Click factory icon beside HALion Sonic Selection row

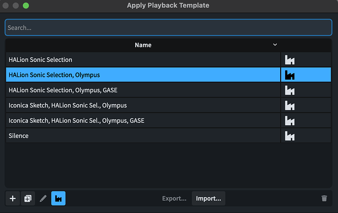(x=290, y=60)
